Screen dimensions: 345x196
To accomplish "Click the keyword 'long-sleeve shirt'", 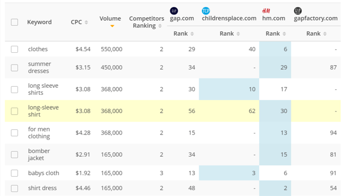I will pos(43,111).
